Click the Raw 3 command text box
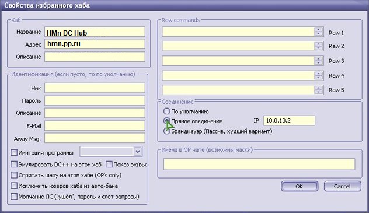Screen dimensions: 369x213 (238, 61)
